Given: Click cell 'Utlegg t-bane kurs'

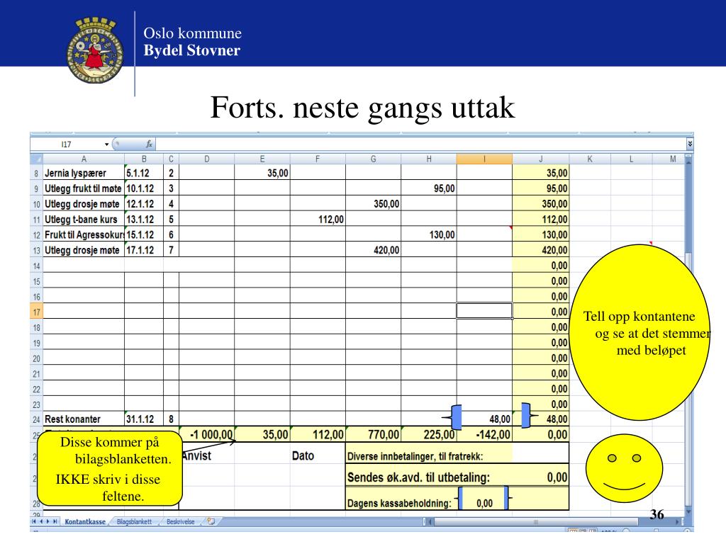Looking at the screenshot, I should [84, 220].
